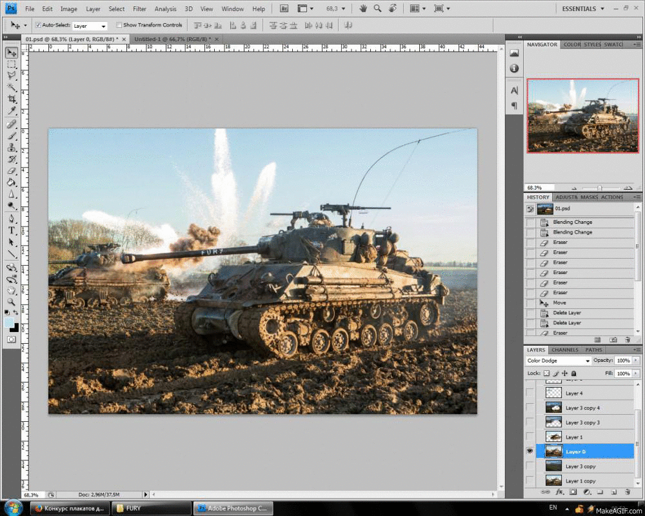Click the Move step in History
The height and width of the screenshot is (516, 645).
click(559, 303)
